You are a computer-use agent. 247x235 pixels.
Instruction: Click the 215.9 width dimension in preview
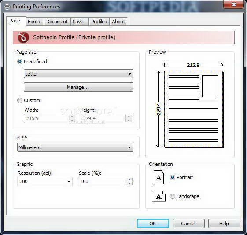[193, 65]
